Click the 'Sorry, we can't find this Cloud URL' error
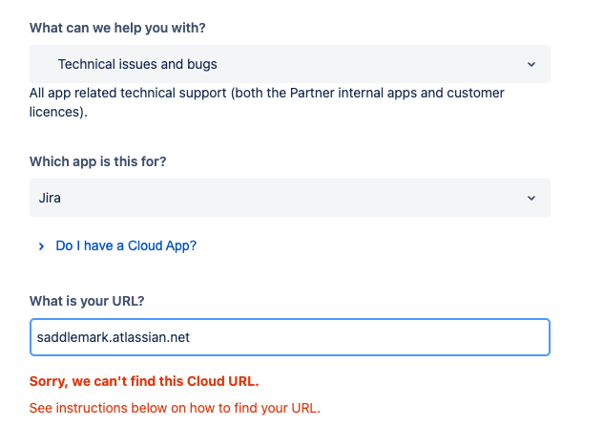Viewport: 604px width, 447px height. 144,382
